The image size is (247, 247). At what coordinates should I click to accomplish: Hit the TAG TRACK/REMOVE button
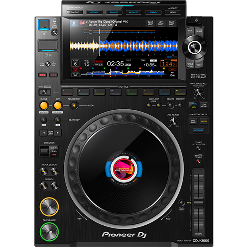click(x=199, y=31)
